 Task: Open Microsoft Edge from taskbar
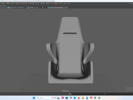click(x=75, y=98)
